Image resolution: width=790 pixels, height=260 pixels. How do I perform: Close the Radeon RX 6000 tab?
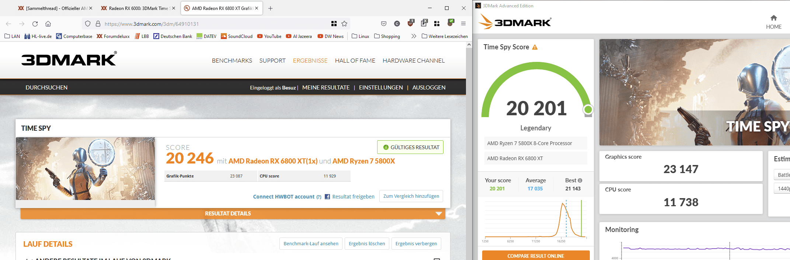point(174,8)
